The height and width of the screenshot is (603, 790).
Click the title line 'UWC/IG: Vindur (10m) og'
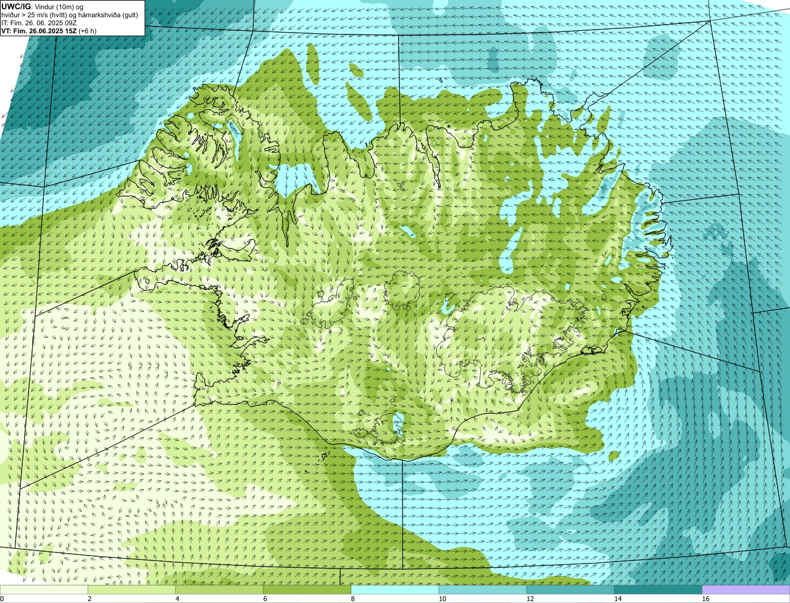(x=42, y=6)
